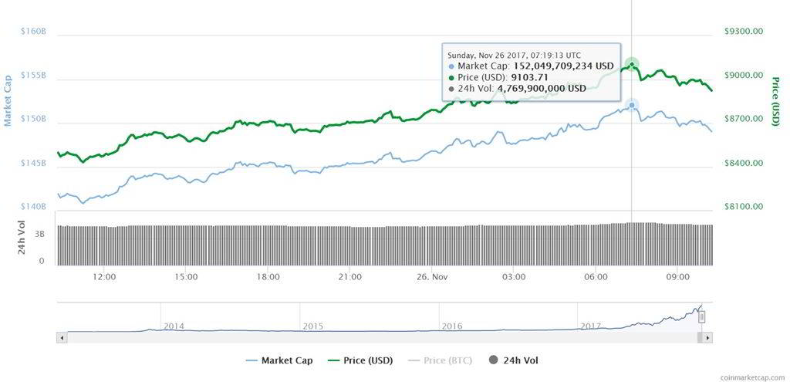The height and width of the screenshot is (382, 790).
Task: Click the Market Cap axis title
Action: (8, 101)
